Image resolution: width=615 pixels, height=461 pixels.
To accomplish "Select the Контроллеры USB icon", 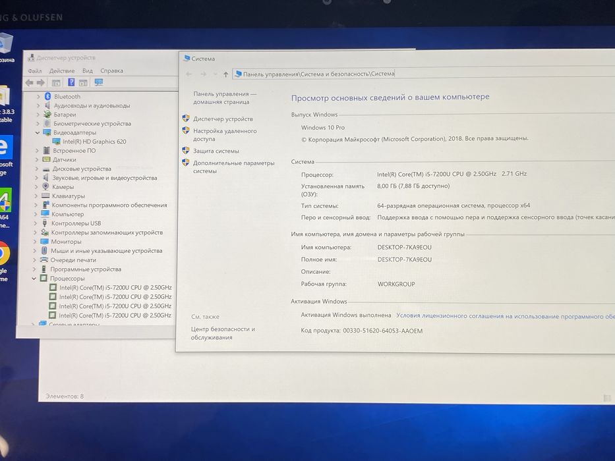I will point(45,223).
